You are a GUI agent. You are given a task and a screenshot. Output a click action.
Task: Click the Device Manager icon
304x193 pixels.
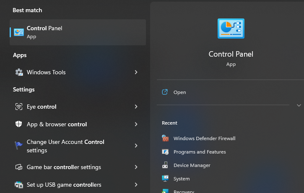point(165,165)
